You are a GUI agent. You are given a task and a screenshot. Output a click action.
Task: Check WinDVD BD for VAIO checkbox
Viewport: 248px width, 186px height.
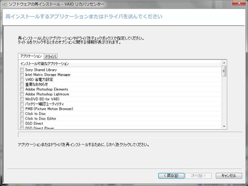[x=22, y=99]
